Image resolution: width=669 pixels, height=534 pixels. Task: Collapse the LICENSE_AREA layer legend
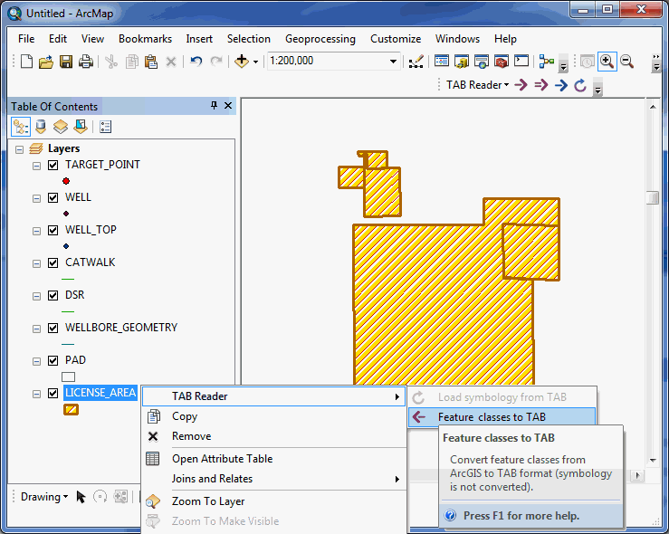click(37, 394)
